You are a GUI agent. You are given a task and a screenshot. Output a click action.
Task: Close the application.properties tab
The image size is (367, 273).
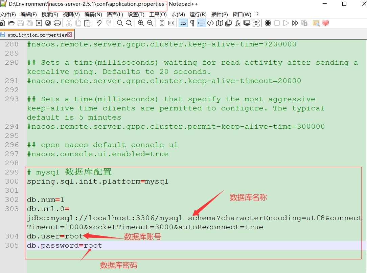70,35
